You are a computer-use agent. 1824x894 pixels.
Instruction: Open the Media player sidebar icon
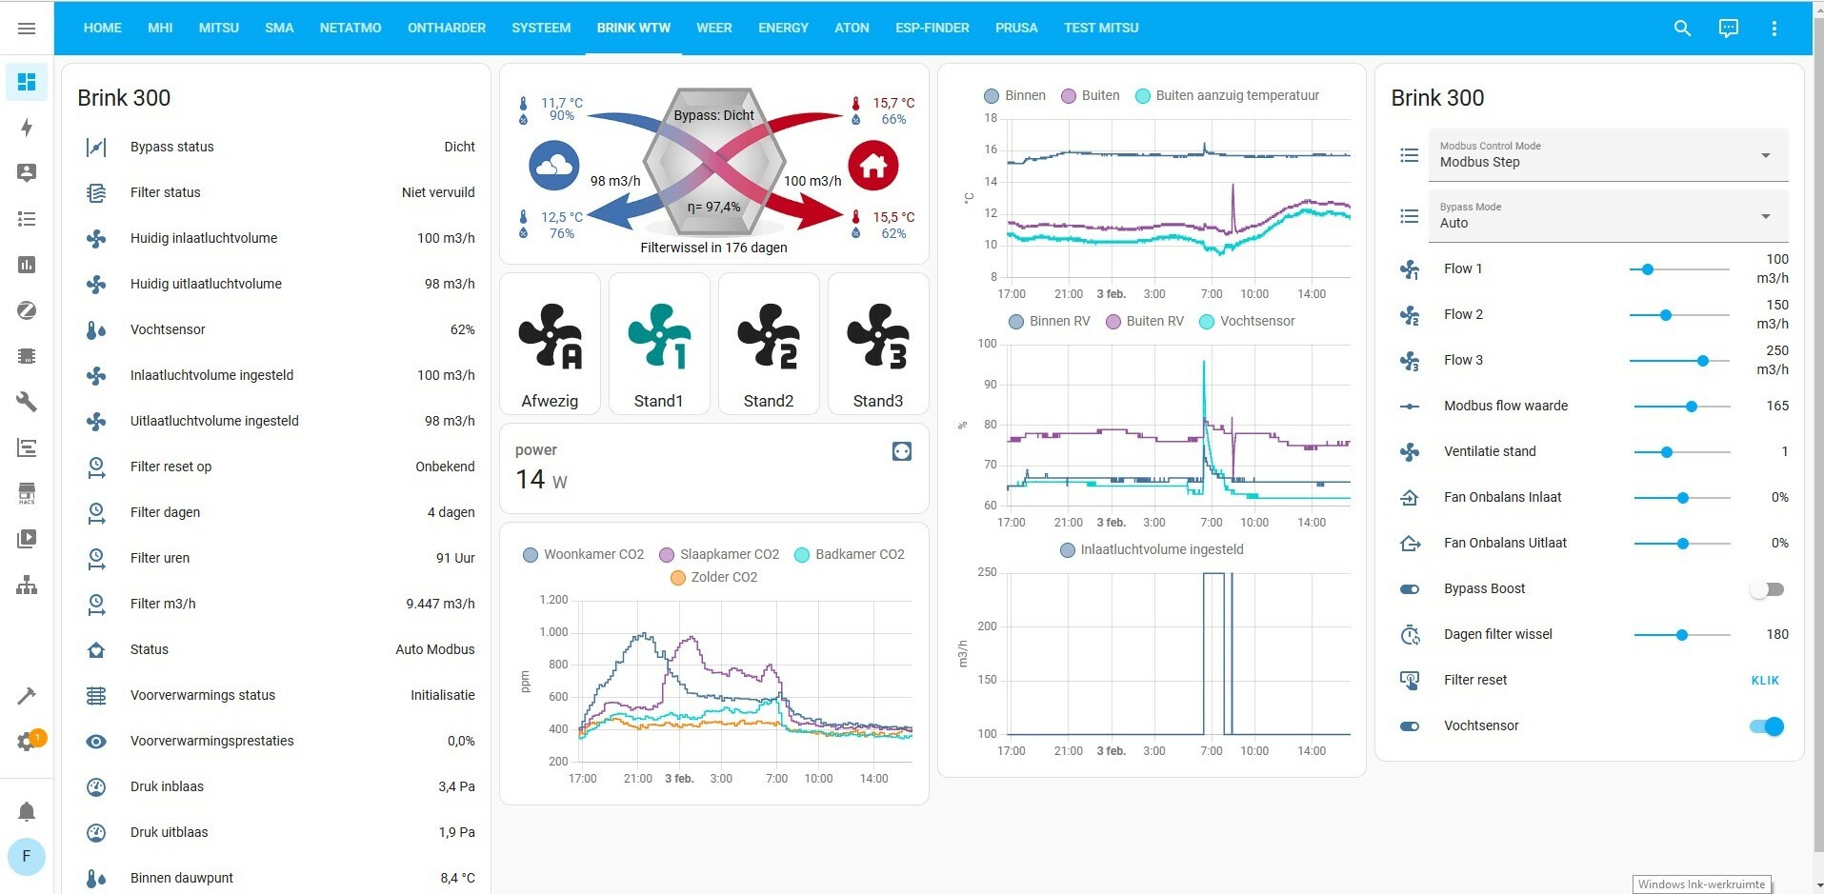27,539
